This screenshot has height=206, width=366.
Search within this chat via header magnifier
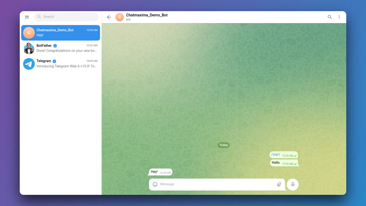[330, 17]
